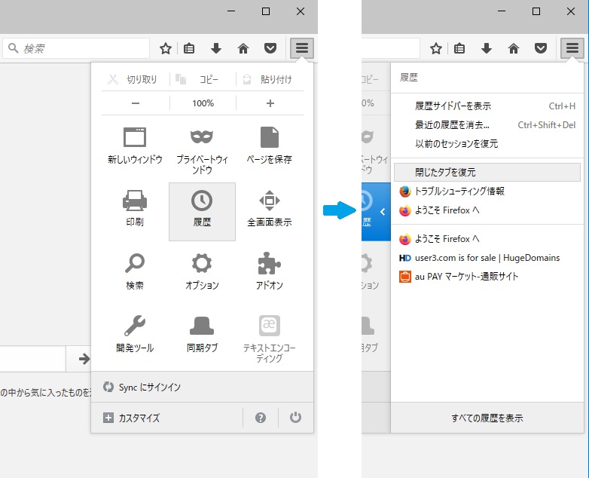Open the アドオン puzzle piece icon
589x478 pixels.
tap(269, 264)
